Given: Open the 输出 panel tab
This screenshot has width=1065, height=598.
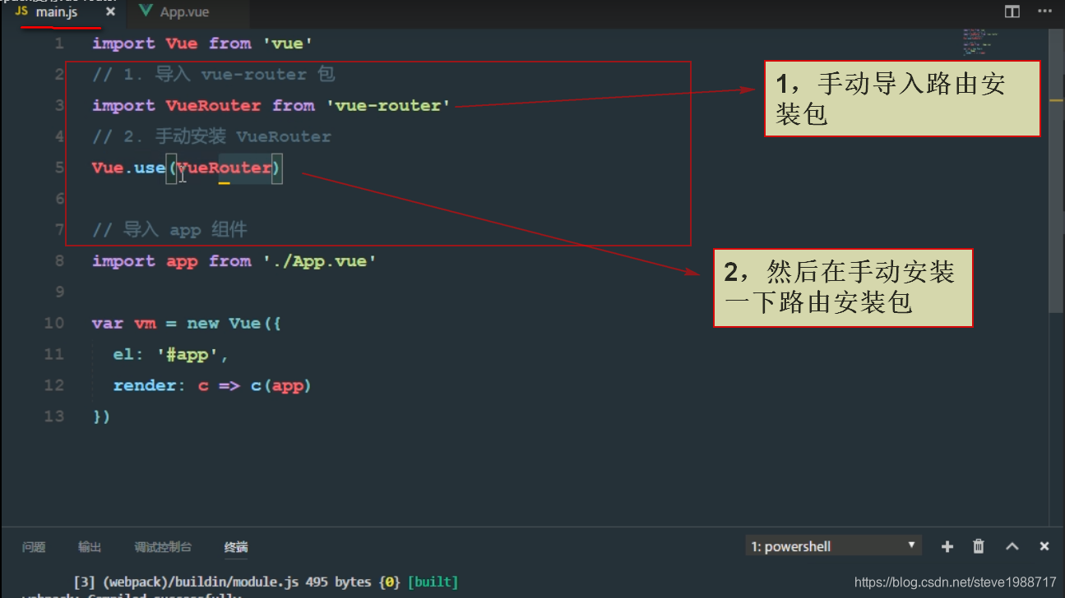Looking at the screenshot, I should click(x=90, y=547).
